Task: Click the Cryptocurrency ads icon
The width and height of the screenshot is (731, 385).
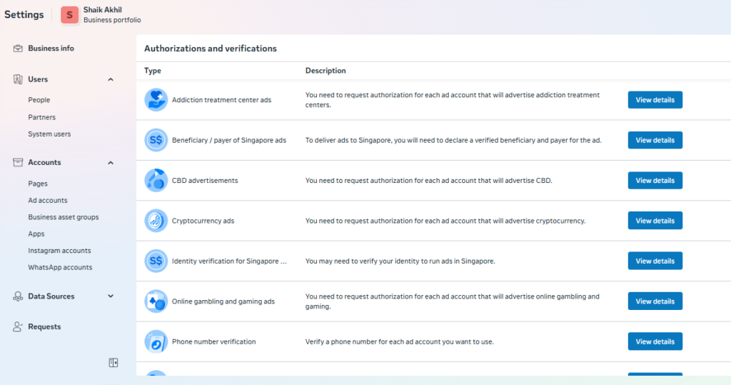Action: [156, 221]
